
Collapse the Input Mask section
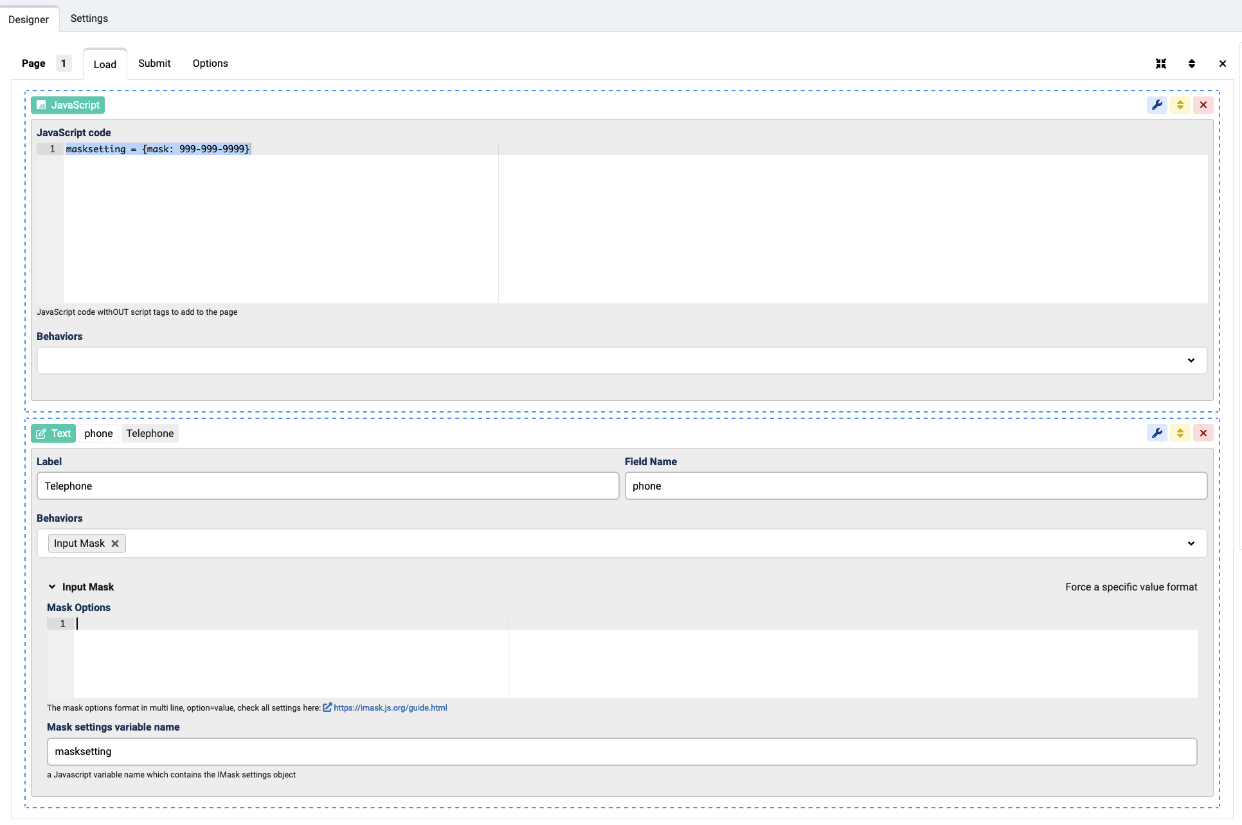click(52, 587)
